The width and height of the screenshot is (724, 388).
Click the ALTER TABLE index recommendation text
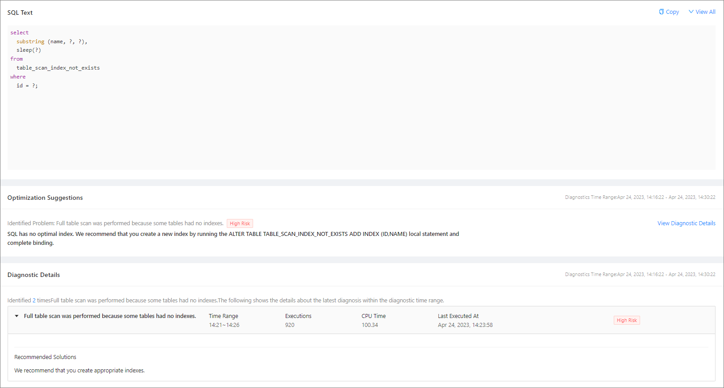pos(318,234)
